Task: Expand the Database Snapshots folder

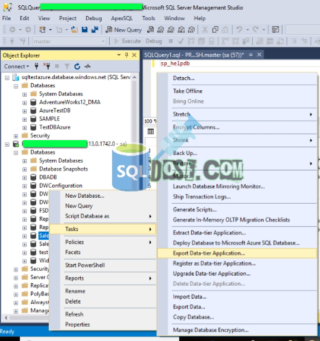Action: (x=24, y=169)
